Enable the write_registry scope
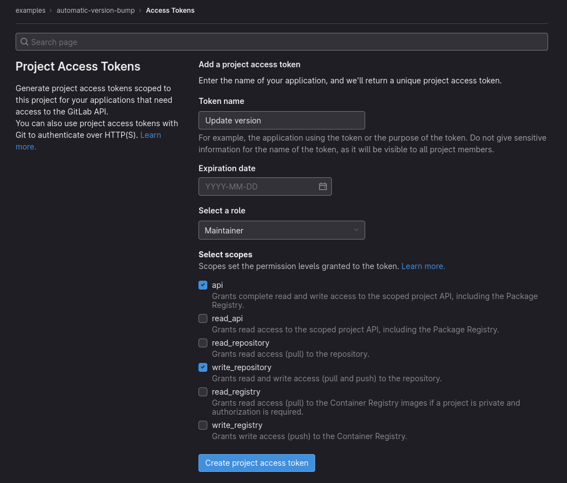This screenshot has width=567, height=483. click(x=203, y=425)
